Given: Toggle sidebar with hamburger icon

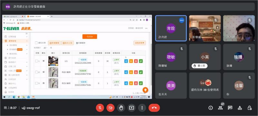Looking at the screenshot, I should (x=27, y=33).
